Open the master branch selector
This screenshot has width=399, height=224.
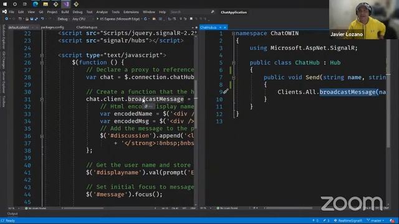[375, 221]
